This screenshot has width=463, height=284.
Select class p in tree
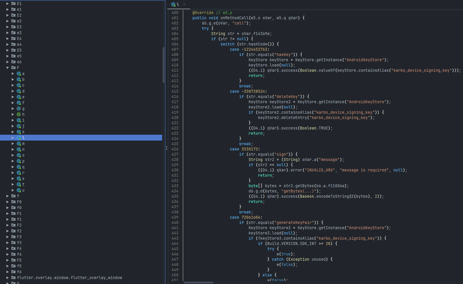pyautogui.click(x=23, y=161)
